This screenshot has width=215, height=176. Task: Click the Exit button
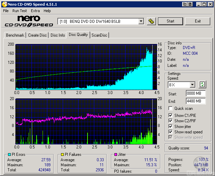point(198,21)
